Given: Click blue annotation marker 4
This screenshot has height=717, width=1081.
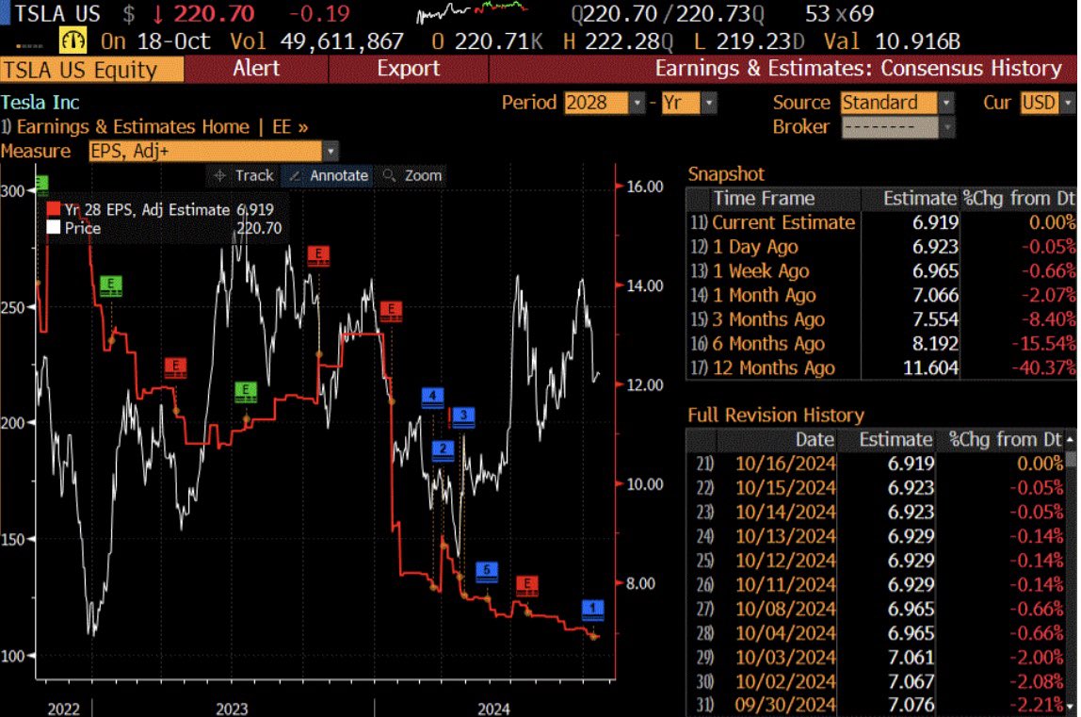Looking at the screenshot, I should (x=432, y=398).
